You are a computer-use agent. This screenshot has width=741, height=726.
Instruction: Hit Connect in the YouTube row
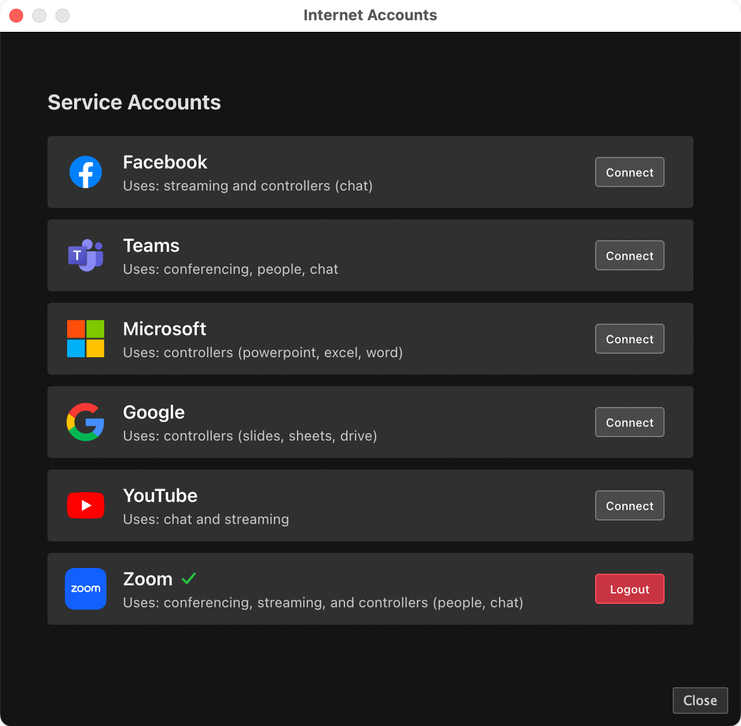coord(629,505)
